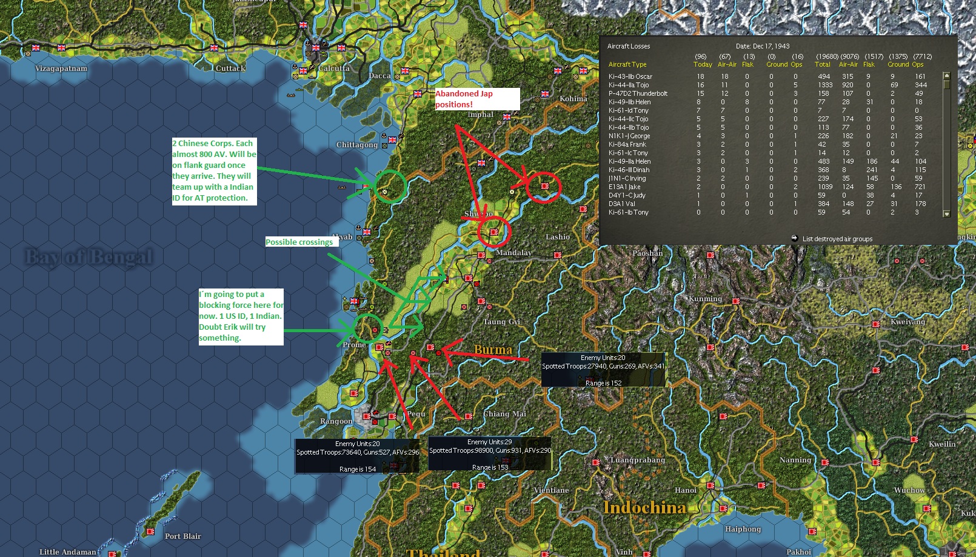Click the Today losses column header
This screenshot has height=557, width=976.
[703, 64]
